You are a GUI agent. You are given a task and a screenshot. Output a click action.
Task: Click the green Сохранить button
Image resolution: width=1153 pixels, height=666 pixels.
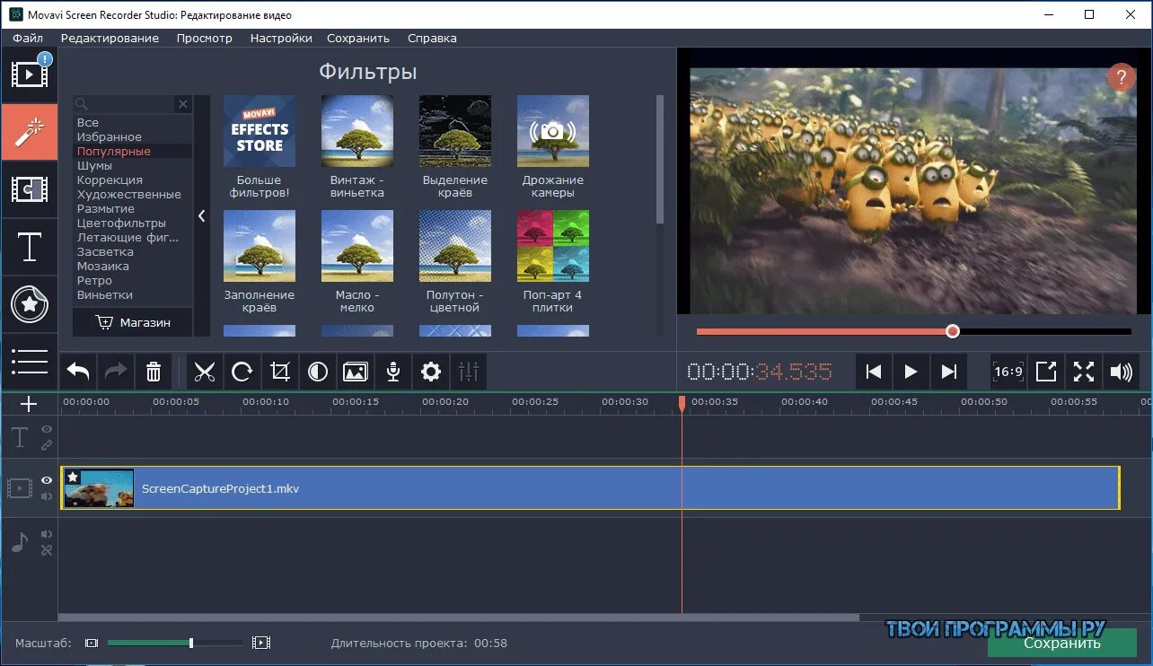(1062, 643)
